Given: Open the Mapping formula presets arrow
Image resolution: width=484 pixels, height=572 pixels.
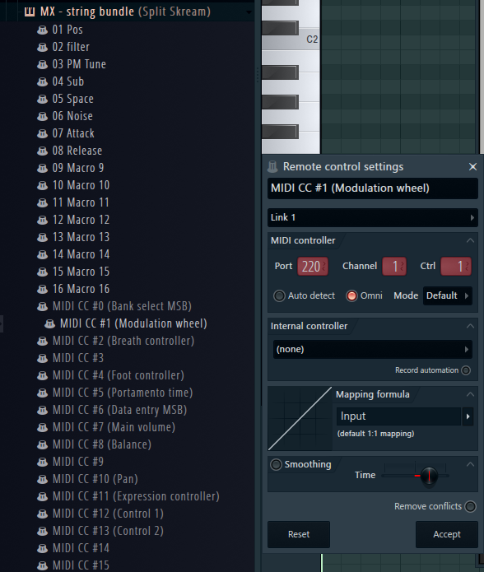Looking at the screenshot, I should pyautogui.click(x=468, y=416).
